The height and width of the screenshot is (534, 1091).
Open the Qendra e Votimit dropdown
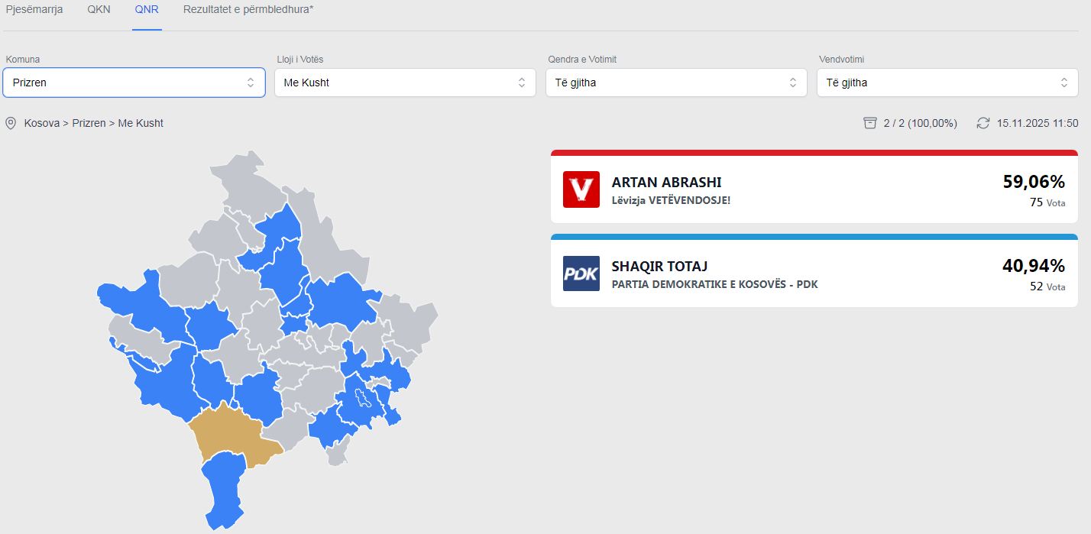(x=676, y=83)
